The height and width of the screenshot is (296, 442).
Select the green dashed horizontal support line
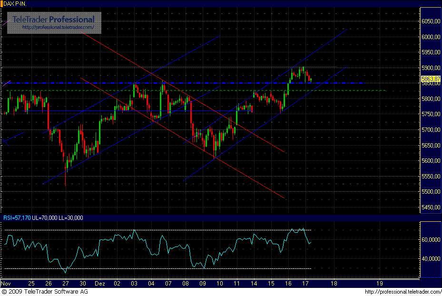(190, 89)
